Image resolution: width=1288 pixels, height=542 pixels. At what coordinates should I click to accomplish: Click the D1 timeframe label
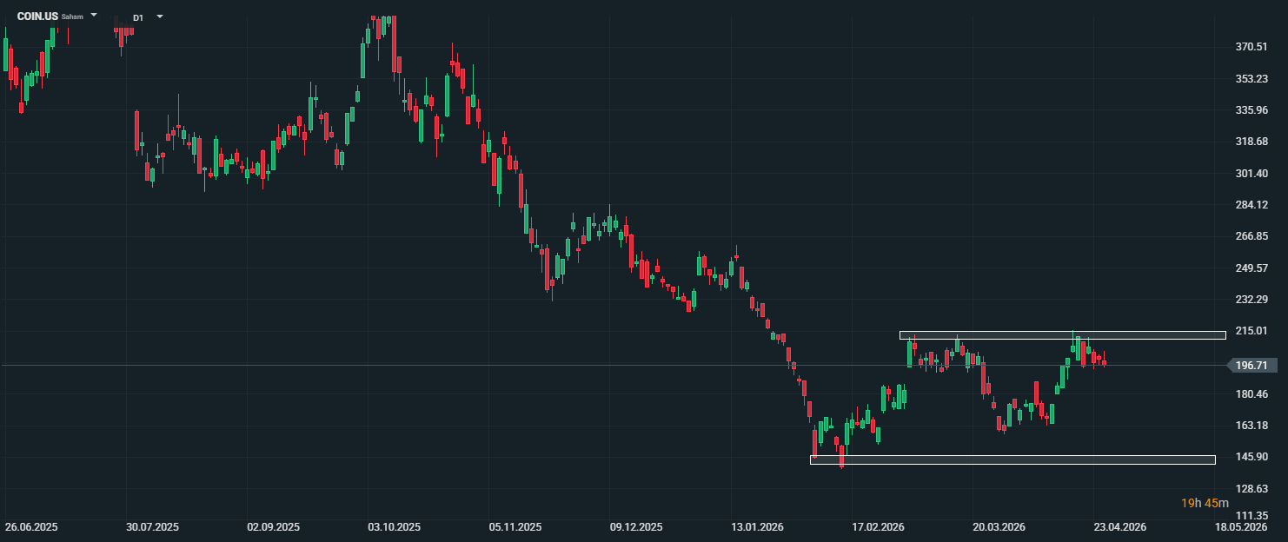[x=138, y=17]
